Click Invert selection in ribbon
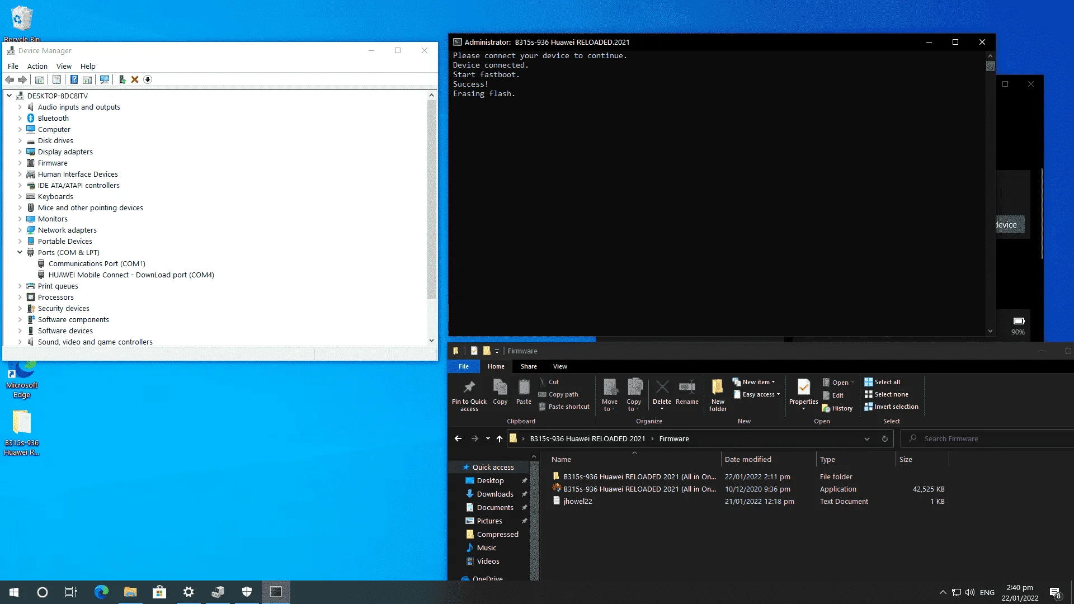 click(x=891, y=407)
